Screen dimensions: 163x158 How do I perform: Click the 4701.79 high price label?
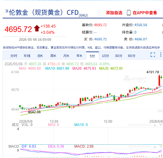coord(153,72)
